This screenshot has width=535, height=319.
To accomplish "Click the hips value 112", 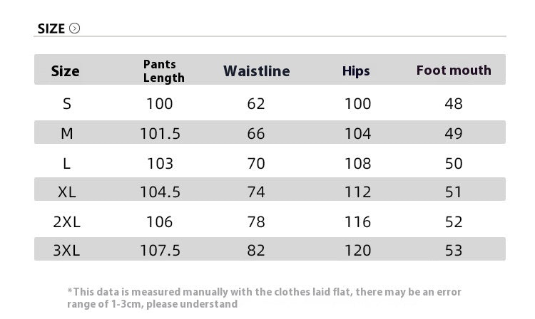I will 357,192.
